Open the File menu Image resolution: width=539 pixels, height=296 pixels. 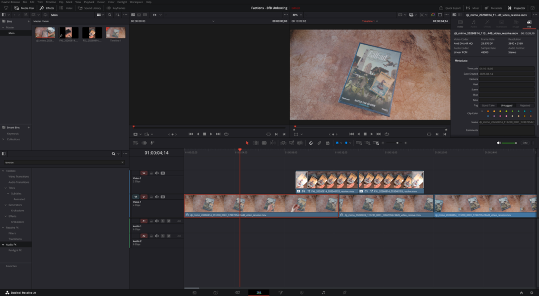(25, 2)
